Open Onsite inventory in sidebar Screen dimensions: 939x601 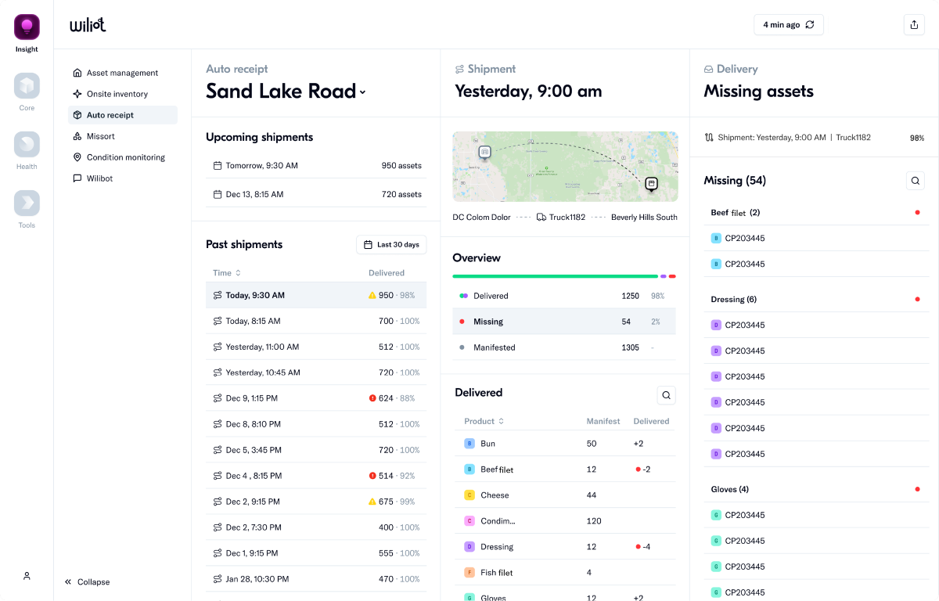point(117,94)
